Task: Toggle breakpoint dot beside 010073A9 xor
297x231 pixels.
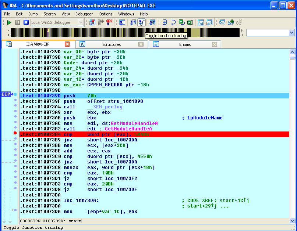Action: click(15, 111)
